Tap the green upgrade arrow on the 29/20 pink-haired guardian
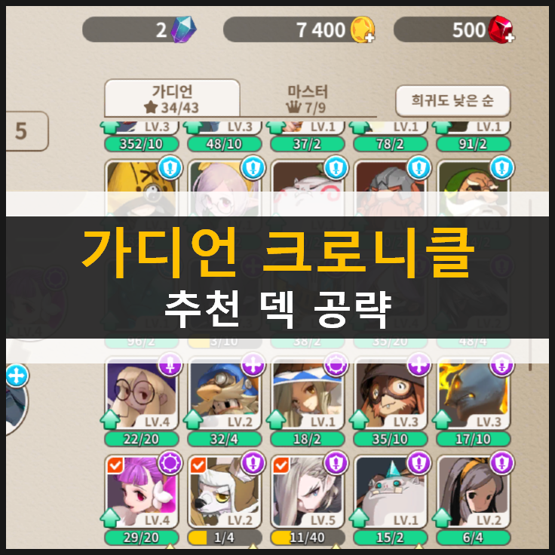The width and height of the screenshot is (555, 555). click(x=110, y=518)
